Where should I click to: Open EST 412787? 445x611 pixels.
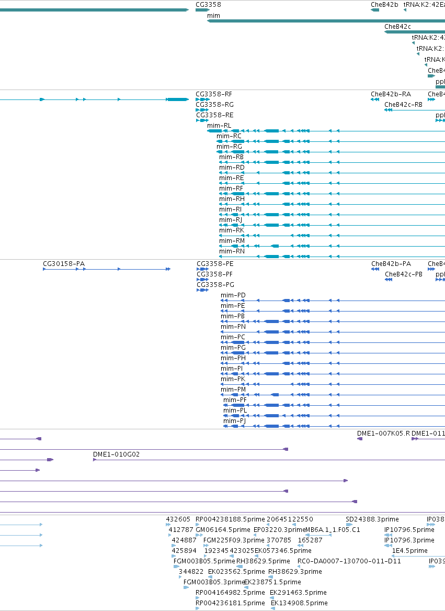[180, 530]
